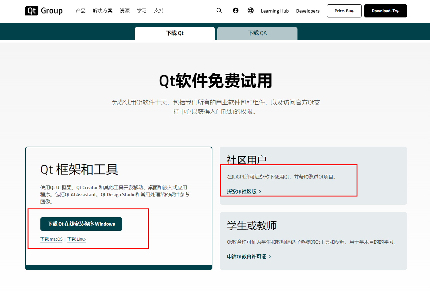The width and height of the screenshot is (430, 292).
Task: Click the Qt软件免费试用 heading
Action: (216, 81)
